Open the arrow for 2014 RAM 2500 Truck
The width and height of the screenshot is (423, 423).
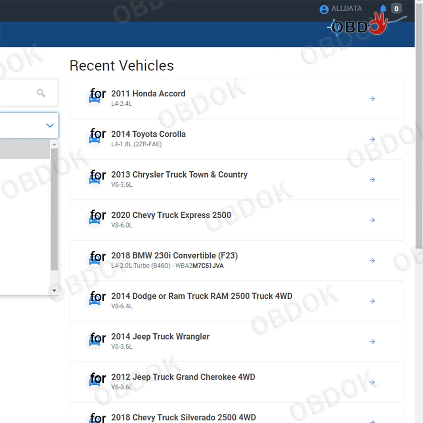click(372, 301)
